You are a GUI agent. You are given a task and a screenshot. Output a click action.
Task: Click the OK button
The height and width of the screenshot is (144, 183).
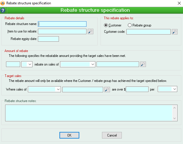click(x=69, y=135)
